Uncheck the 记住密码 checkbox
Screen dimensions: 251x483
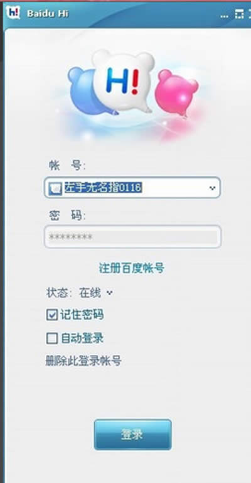coord(52,315)
